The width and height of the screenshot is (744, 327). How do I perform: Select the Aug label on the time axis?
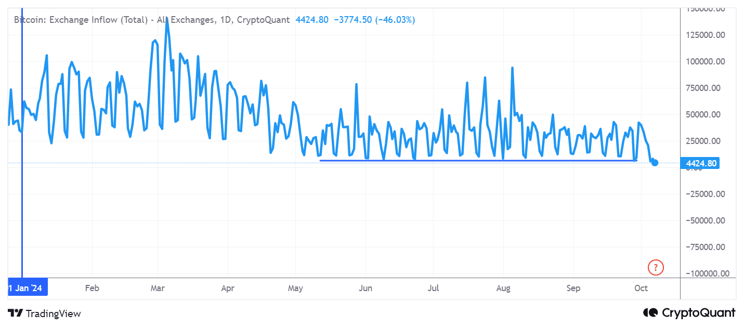point(503,288)
